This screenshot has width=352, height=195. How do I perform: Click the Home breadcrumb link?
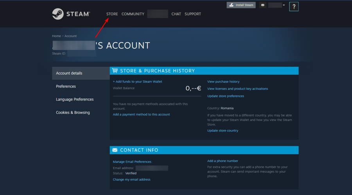pos(56,36)
